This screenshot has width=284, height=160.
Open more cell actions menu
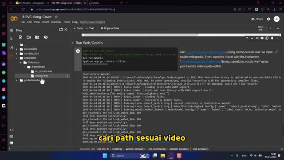(277, 38)
